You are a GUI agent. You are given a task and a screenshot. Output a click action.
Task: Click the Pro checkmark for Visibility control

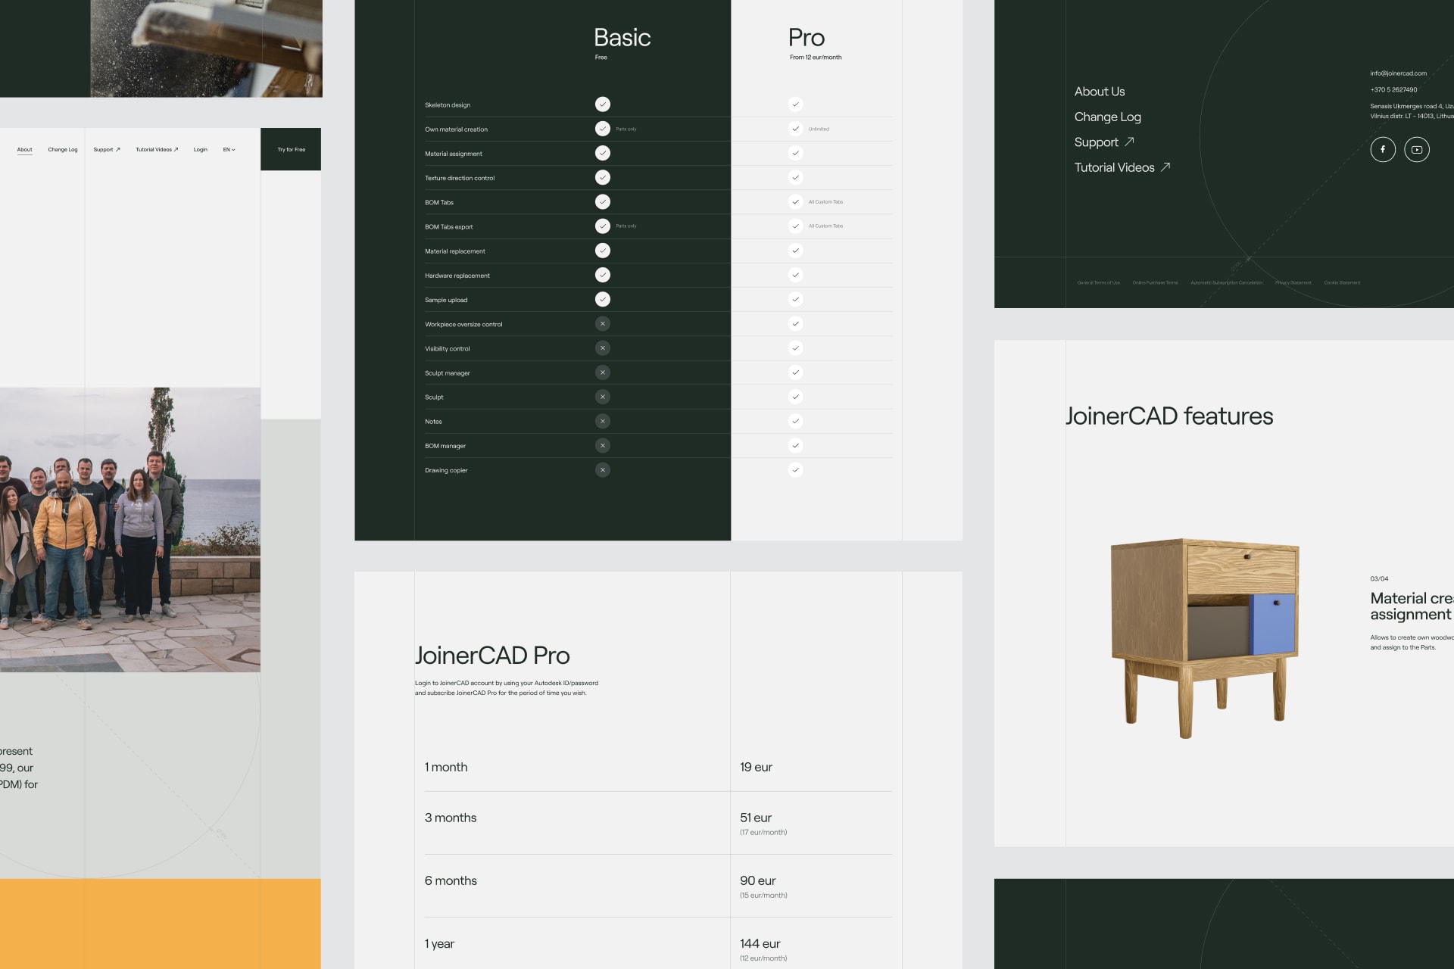pyautogui.click(x=795, y=348)
